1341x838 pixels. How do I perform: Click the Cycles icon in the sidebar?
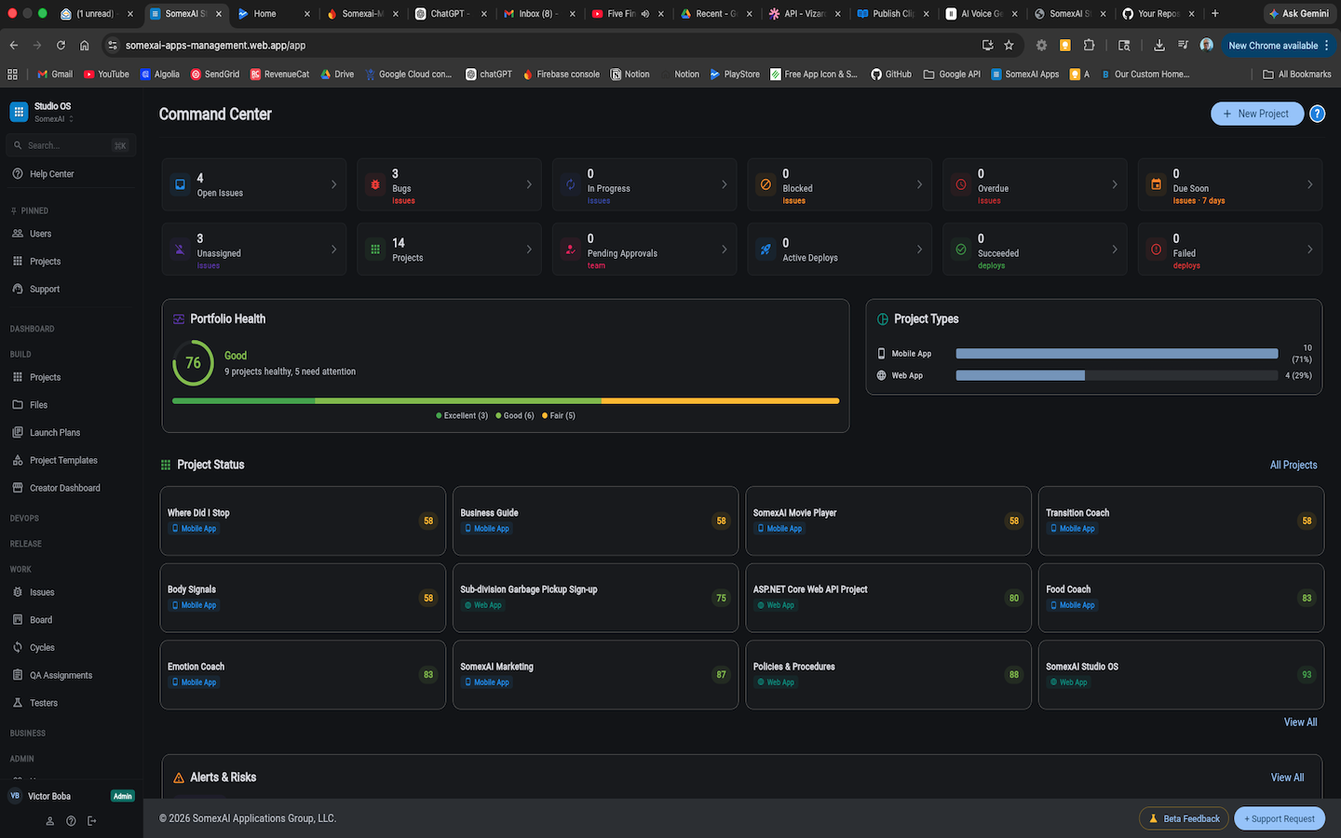(x=19, y=647)
